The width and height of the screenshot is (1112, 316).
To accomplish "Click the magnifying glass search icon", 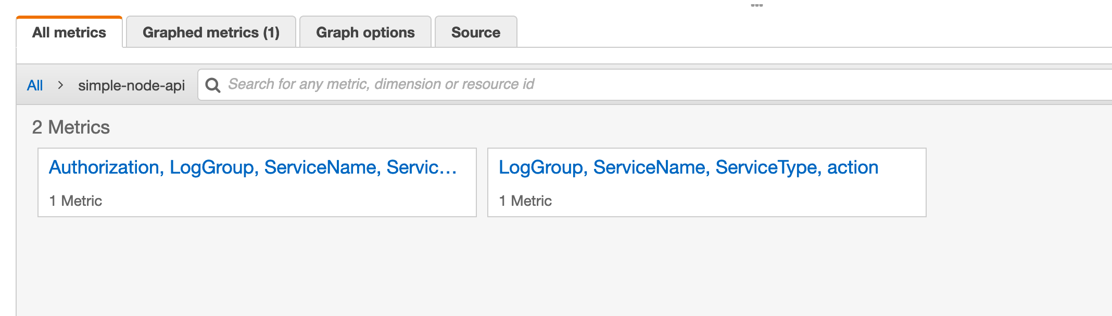I will point(212,85).
